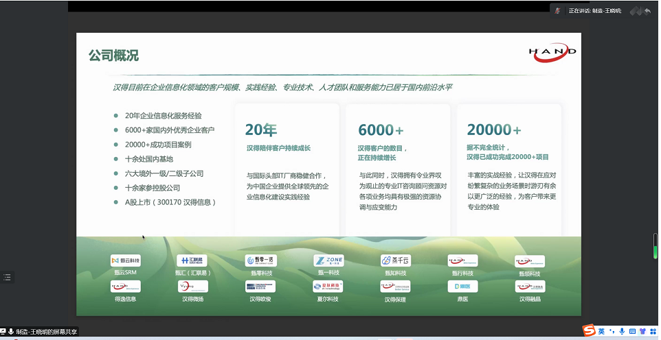Click the 20000+ statistic card

pyautogui.click(x=508, y=168)
